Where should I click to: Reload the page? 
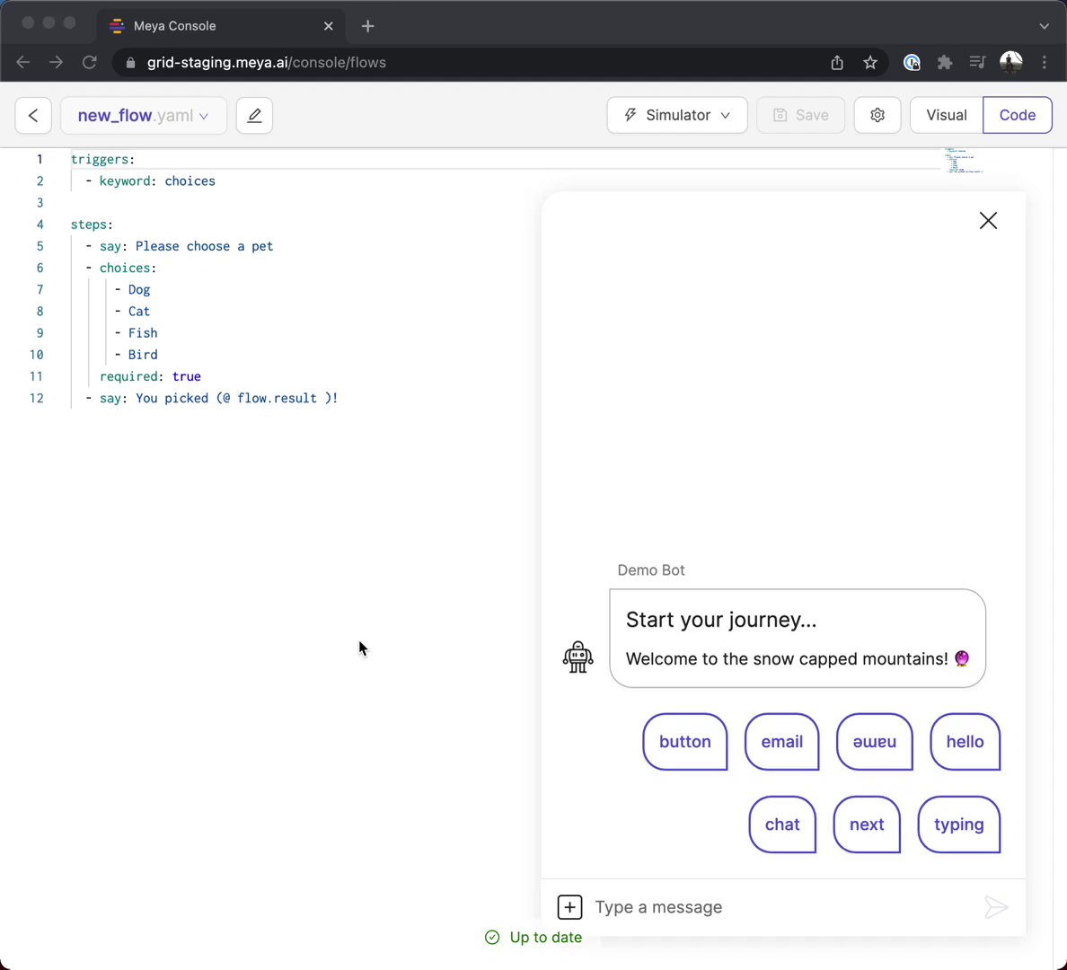(89, 62)
